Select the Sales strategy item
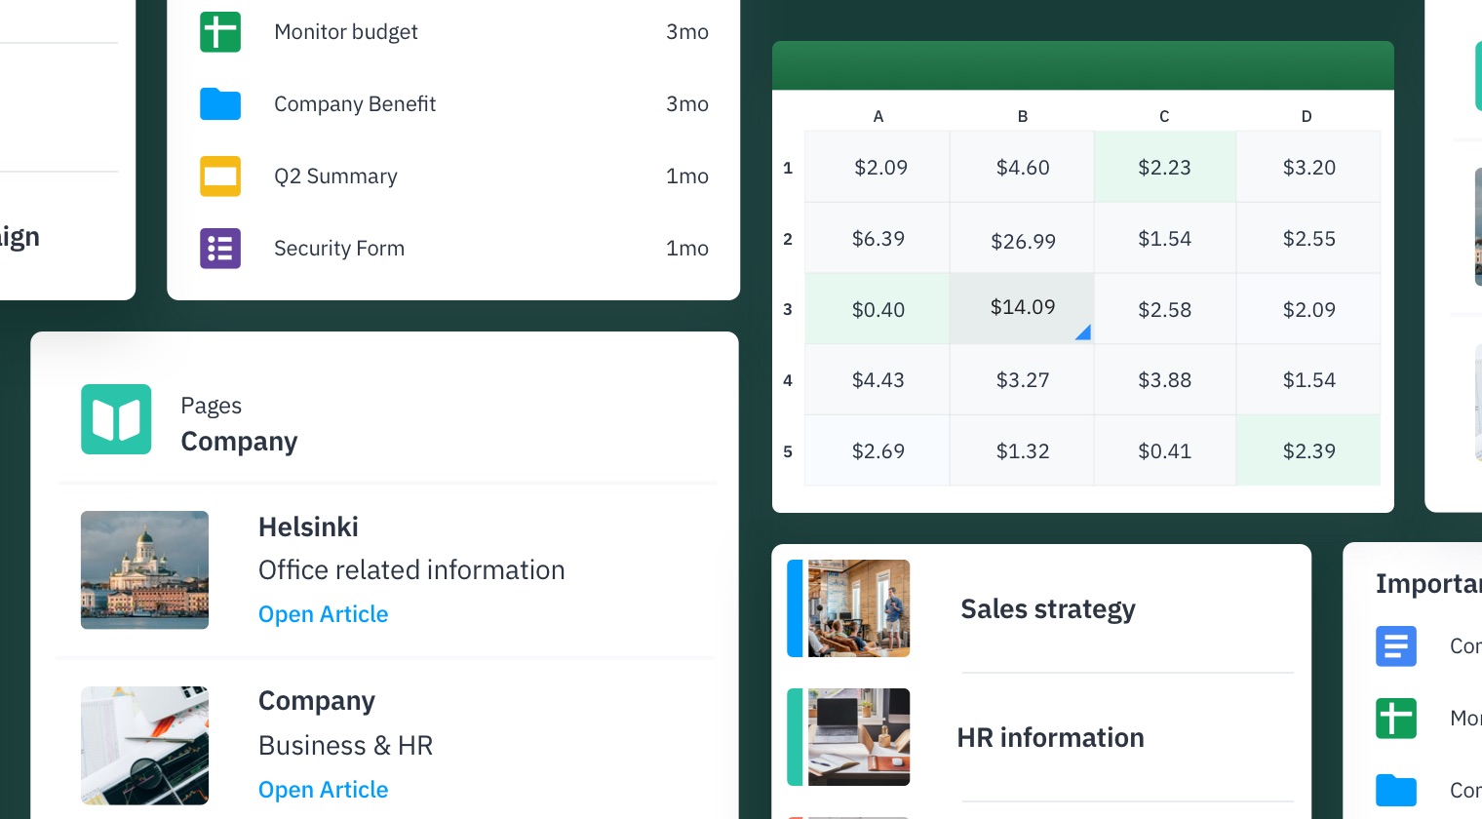This screenshot has height=819, width=1482. [1047, 609]
